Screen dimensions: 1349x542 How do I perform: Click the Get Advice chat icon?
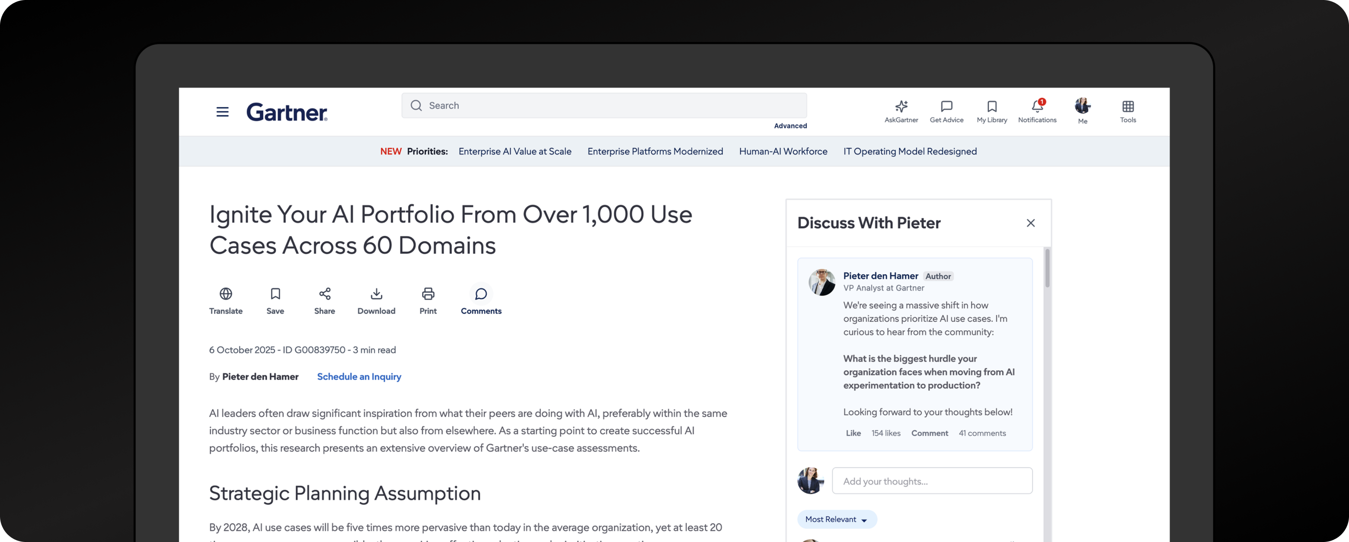click(946, 107)
